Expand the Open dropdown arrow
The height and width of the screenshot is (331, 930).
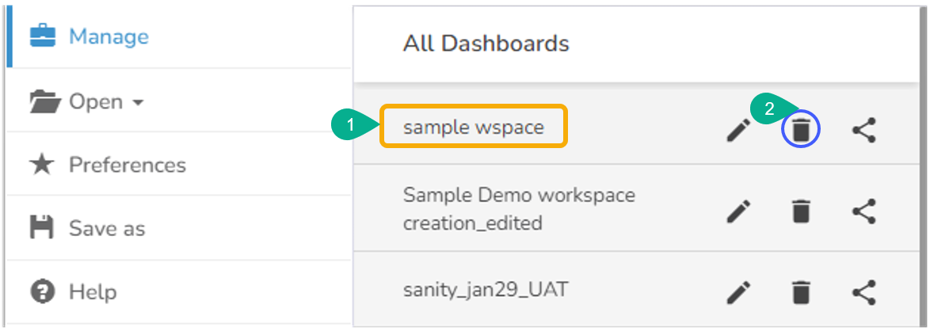tap(139, 103)
